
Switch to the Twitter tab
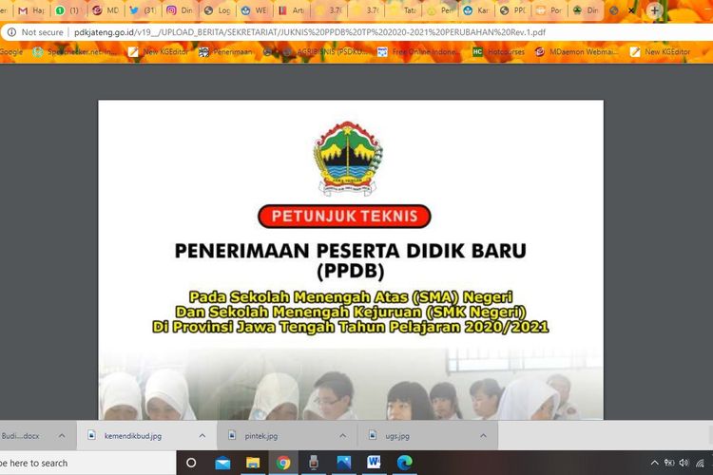[x=142, y=10]
